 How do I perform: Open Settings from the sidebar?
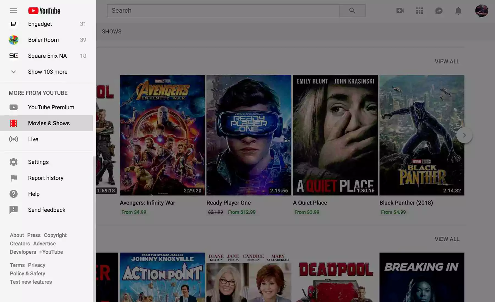[x=38, y=162]
